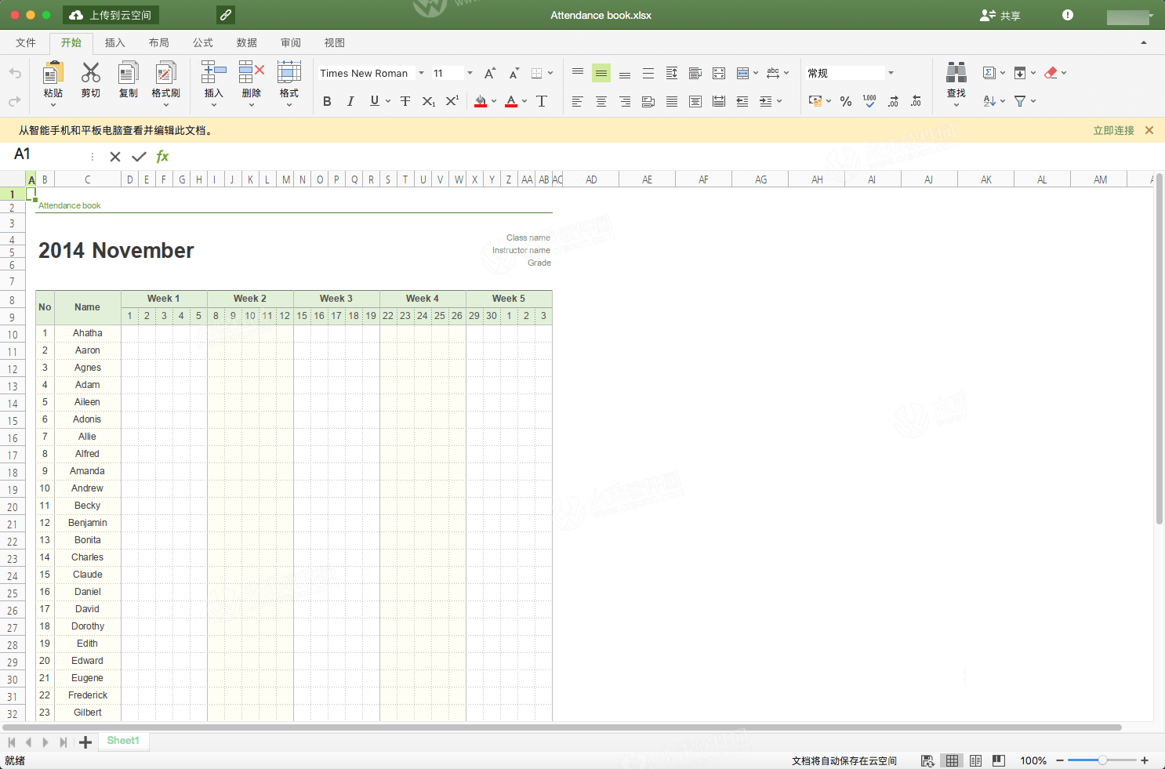Click the Cut (剪切) scissors icon
Image resolution: width=1165 pixels, height=769 pixels.
pyautogui.click(x=91, y=74)
